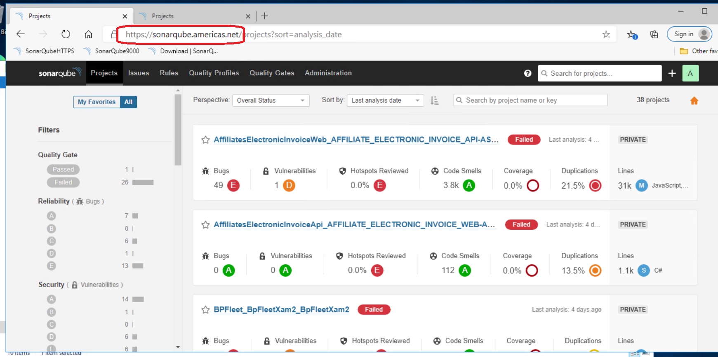Click the Vulnerabilities D rating badge
This screenshot has height=357, width=718.
tap(289, 185)
